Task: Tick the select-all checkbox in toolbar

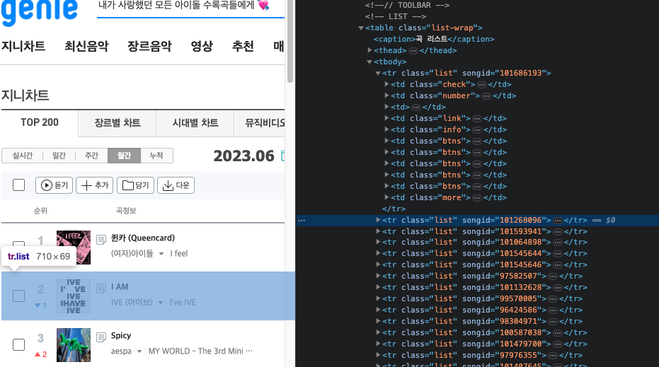Action: (x=19, y=185)
